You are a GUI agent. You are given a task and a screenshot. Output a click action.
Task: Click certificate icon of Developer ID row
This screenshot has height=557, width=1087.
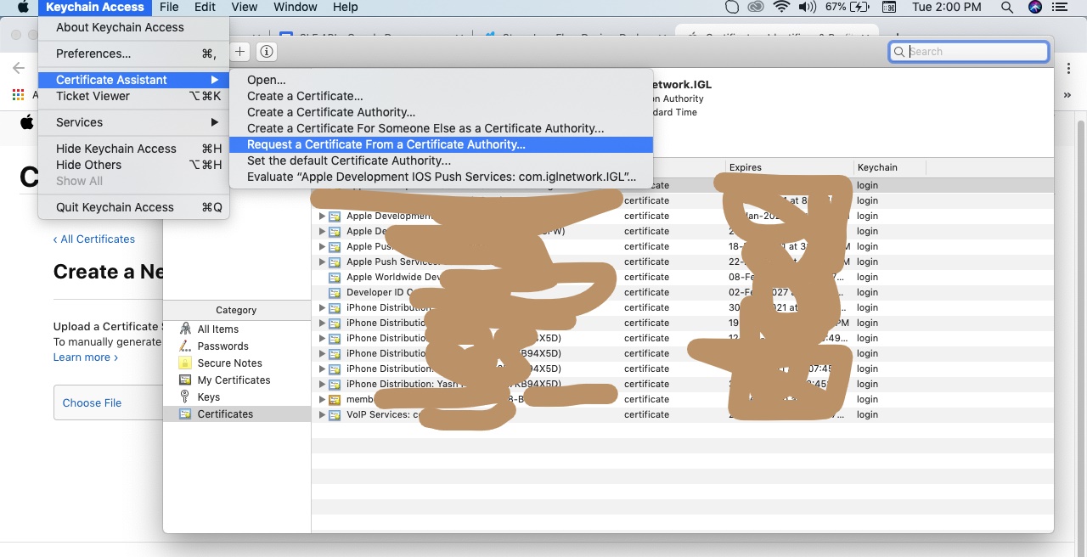click(x=335, y=293)
